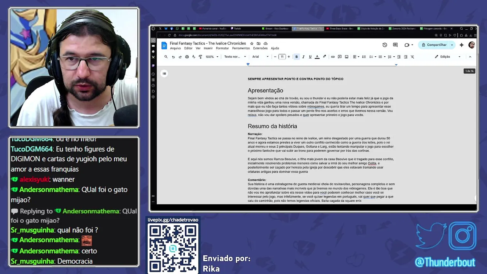Click the font size field showing 11
The width and height of the screenshot is (487, 274).
(x=282, y=57)
